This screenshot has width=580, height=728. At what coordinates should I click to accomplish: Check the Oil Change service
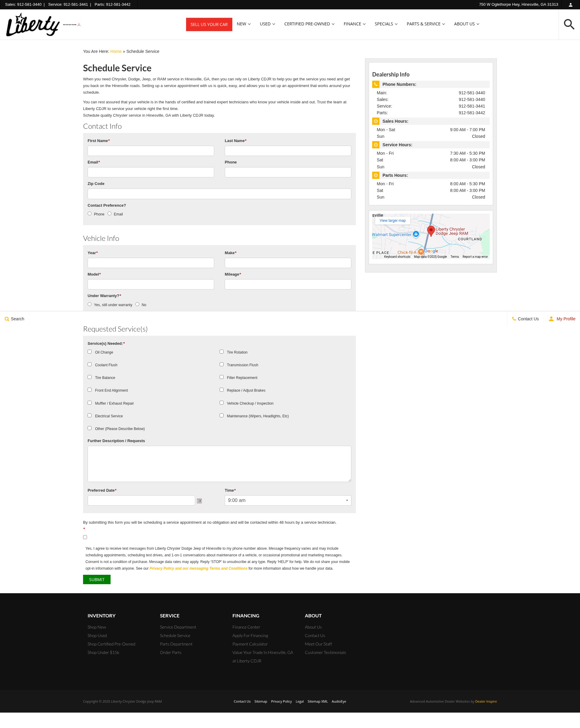[x=89, y=352]
